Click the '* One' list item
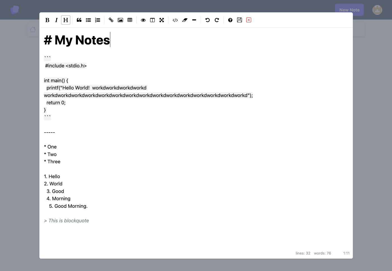Viewport: 392px width, 271px height. point(50,147)
